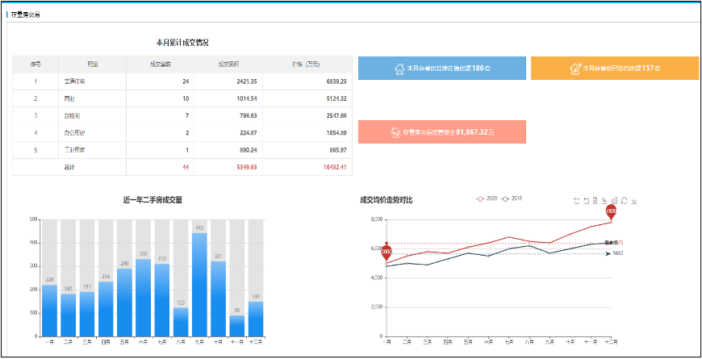Toggle the 2020 series in legend
This screenshot has width=702, height=359.
487,198
